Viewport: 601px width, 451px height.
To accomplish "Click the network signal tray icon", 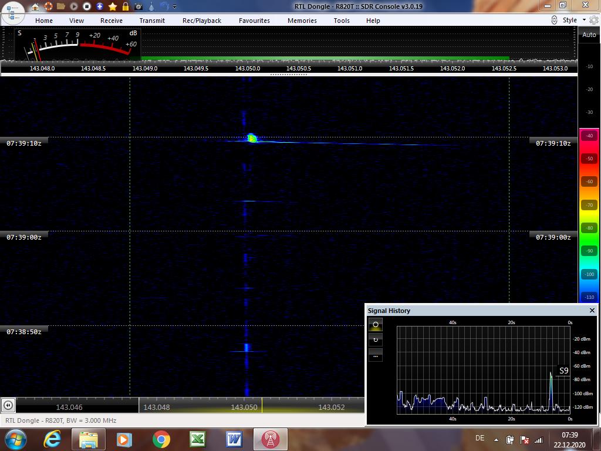I will coord(539,440).
